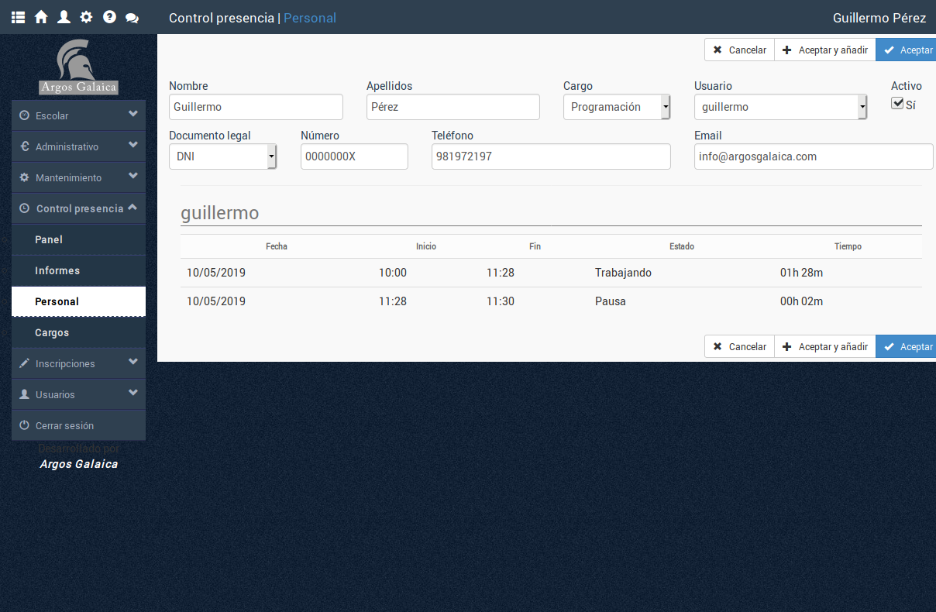
Task: Go to home via house icon
Action: click(x=41, y=17)
